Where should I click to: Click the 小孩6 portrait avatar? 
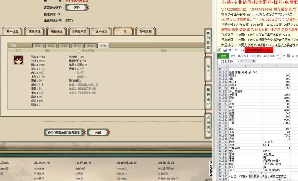pos(18,60)
